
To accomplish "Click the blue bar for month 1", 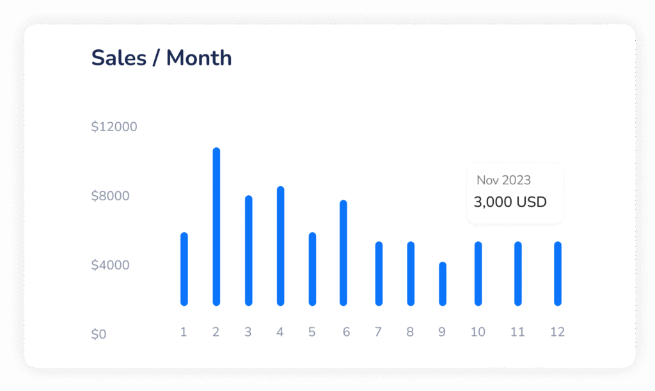I will 184,269.
